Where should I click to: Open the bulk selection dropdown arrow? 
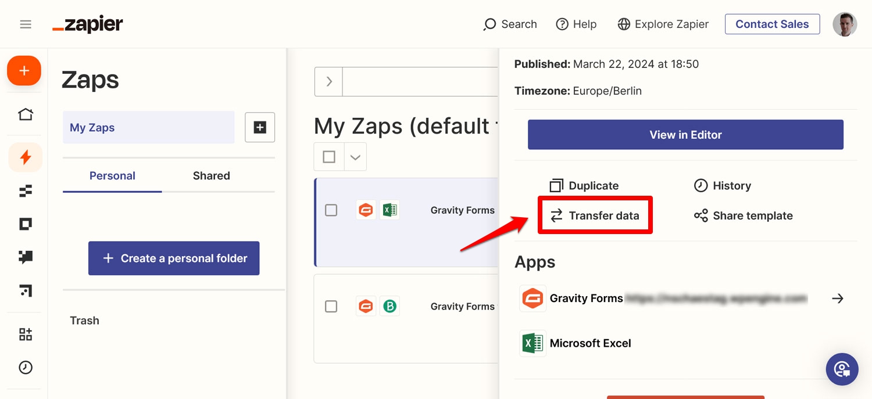pyautogui.click(x=355, y=157)
